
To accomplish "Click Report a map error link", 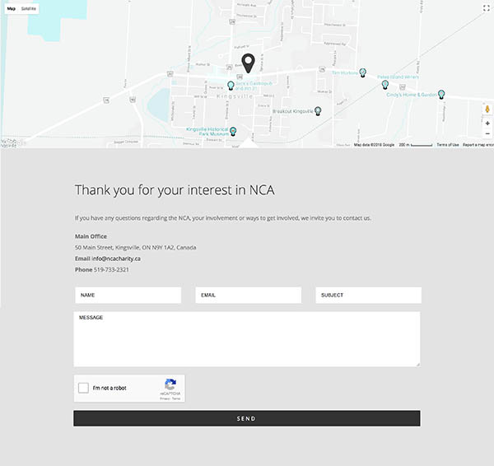I will pyautogui.click(x=478, y=145).
